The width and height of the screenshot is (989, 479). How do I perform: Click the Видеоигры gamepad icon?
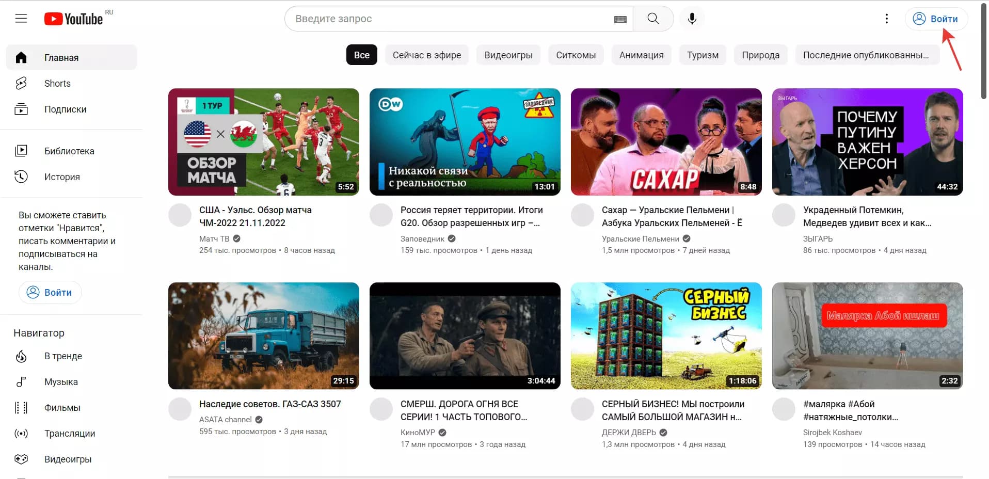pos(21,459)
